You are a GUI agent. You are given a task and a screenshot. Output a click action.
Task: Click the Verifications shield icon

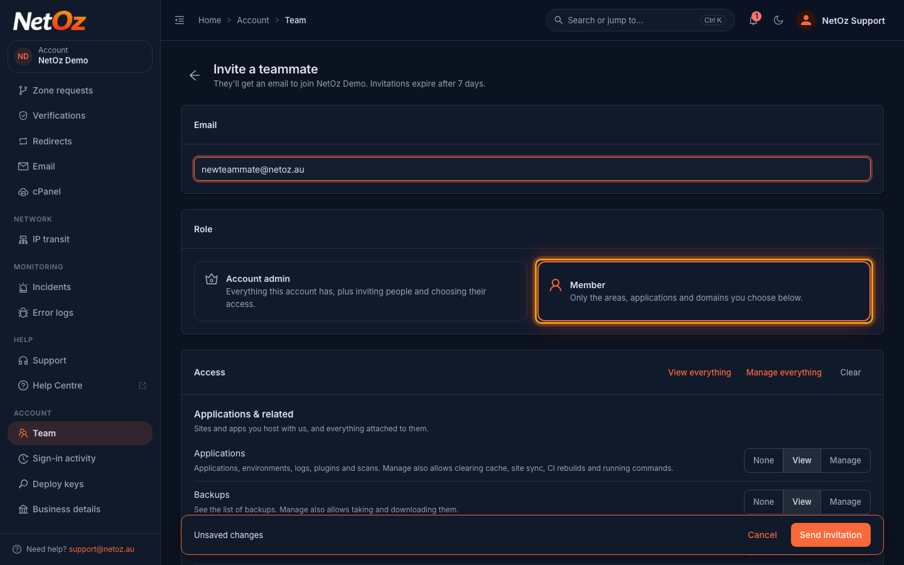tap(23, 116)
